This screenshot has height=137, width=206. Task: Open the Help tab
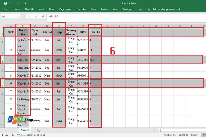pos(140,9)
